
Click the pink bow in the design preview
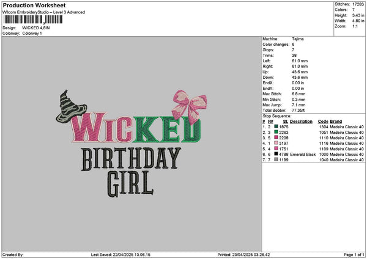190,106
